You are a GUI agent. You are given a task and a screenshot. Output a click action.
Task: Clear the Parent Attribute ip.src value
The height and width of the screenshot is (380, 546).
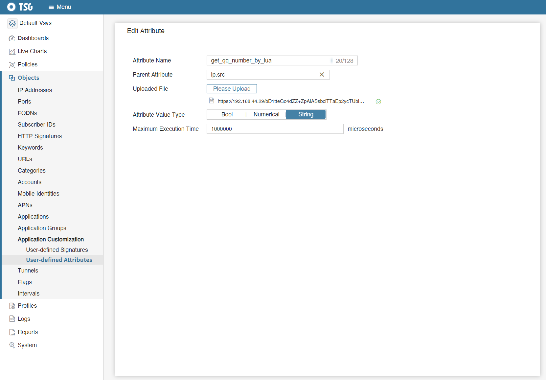pos(322,75)
